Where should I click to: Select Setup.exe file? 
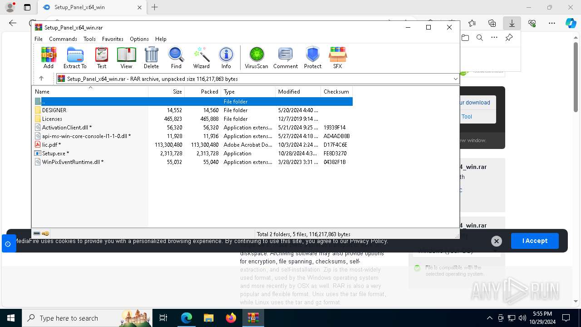[x=192, y=154]
